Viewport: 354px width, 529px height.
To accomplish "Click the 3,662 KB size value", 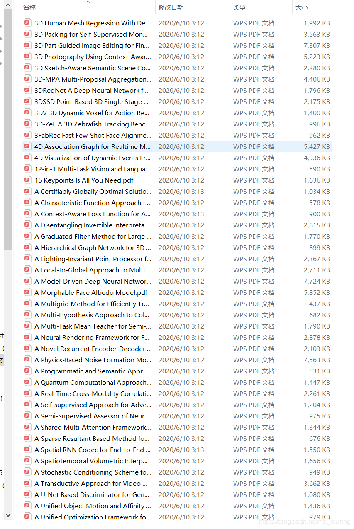I will [317, 483].
